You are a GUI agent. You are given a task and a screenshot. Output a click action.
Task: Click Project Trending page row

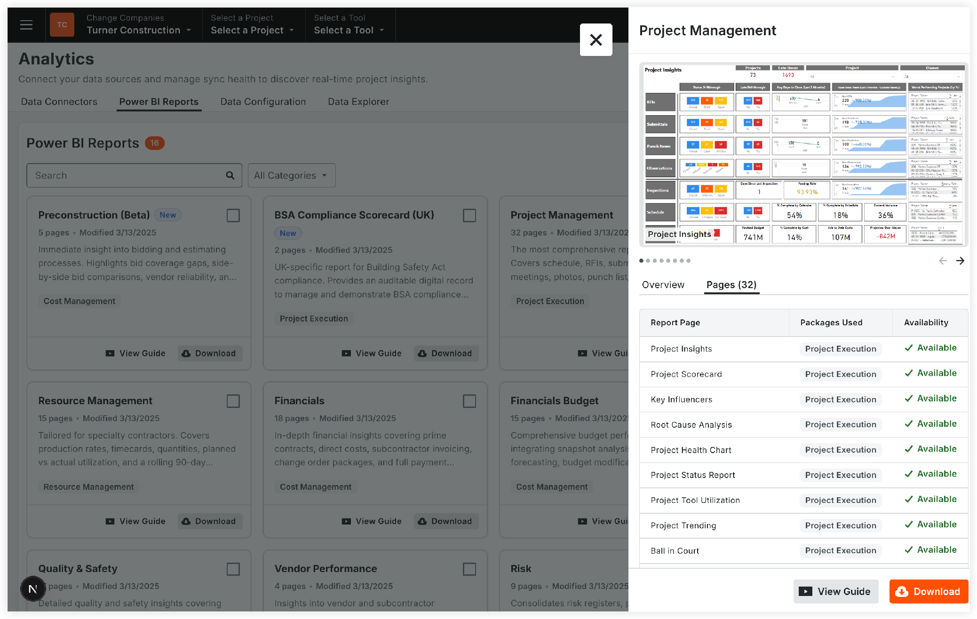[803, 525]
